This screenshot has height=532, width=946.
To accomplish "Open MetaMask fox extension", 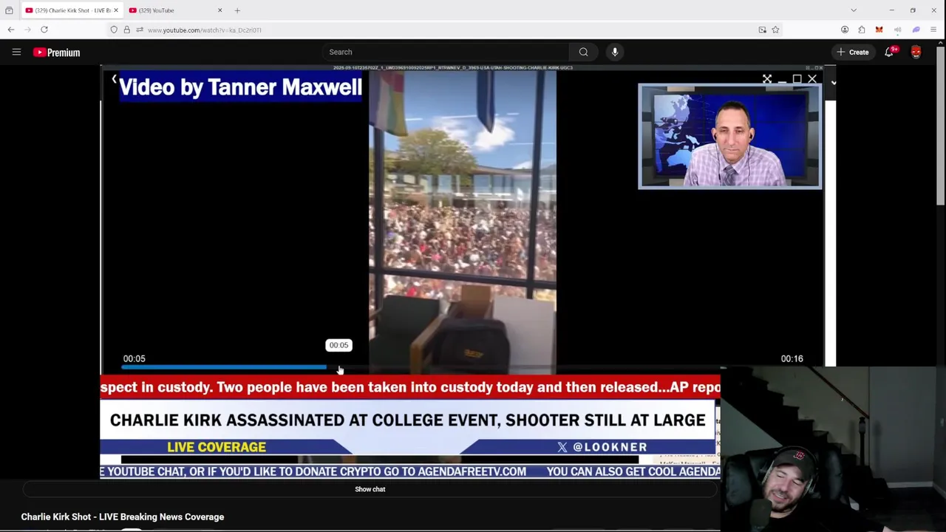I will pos(879,30).
